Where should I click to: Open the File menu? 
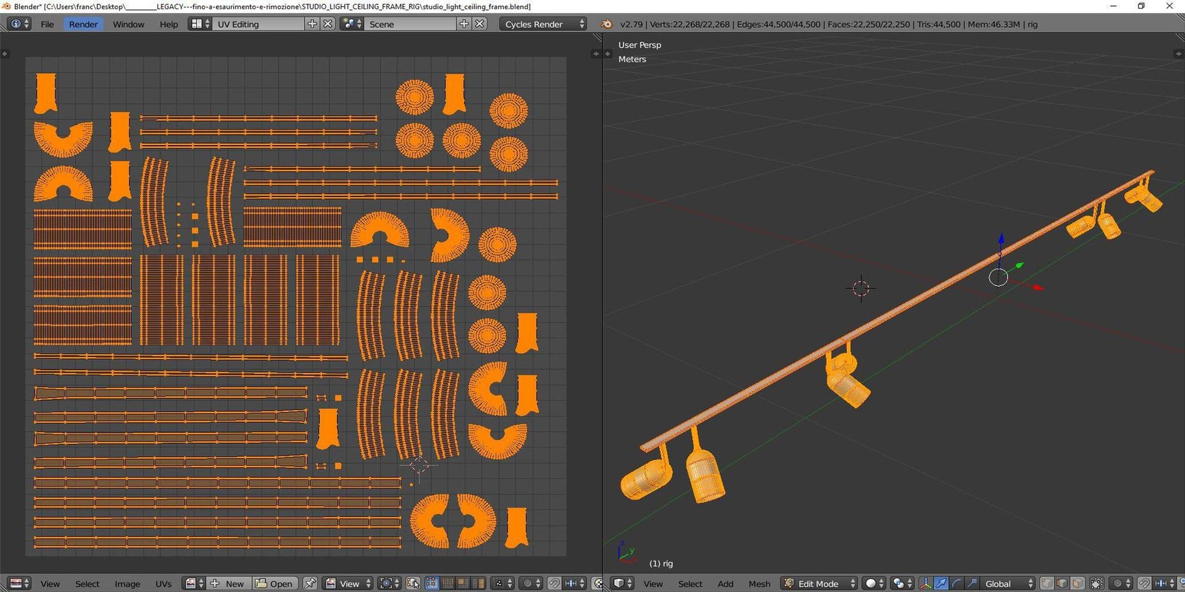[47, 24]
